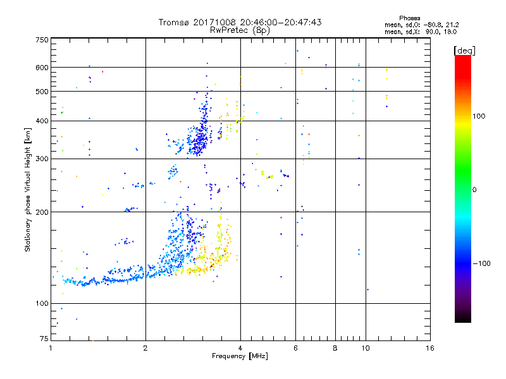Click y-axis tick label '750'
This screenshot has width=506, height=379.
pyautogui.click(x=42, y=40)
